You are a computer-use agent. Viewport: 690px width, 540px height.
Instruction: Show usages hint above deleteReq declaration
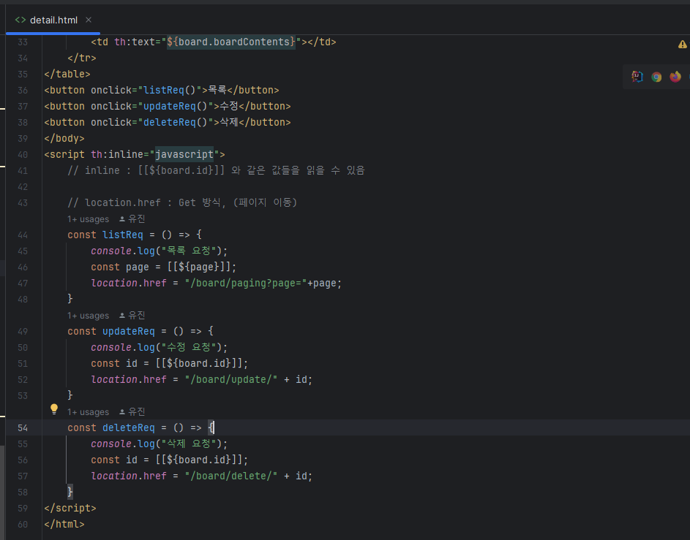[x=88, y=412]
